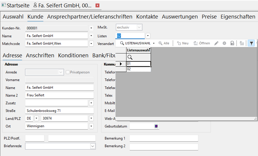Click the pencil edit icon in list toolbar
Image resolution: width=258 pixels, height=156 pixels.
(x=216, y=43)
